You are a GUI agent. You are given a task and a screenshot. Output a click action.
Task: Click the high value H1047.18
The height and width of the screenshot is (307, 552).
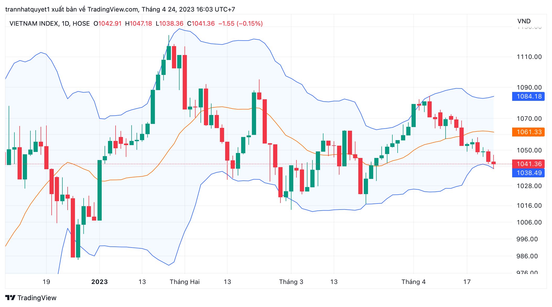click(x=138, y=24)
